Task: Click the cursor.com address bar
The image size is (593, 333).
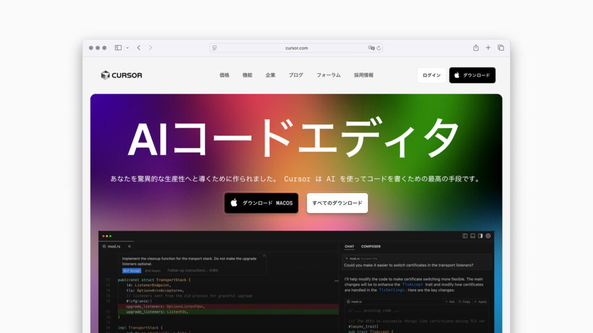Action: point(296,48)
